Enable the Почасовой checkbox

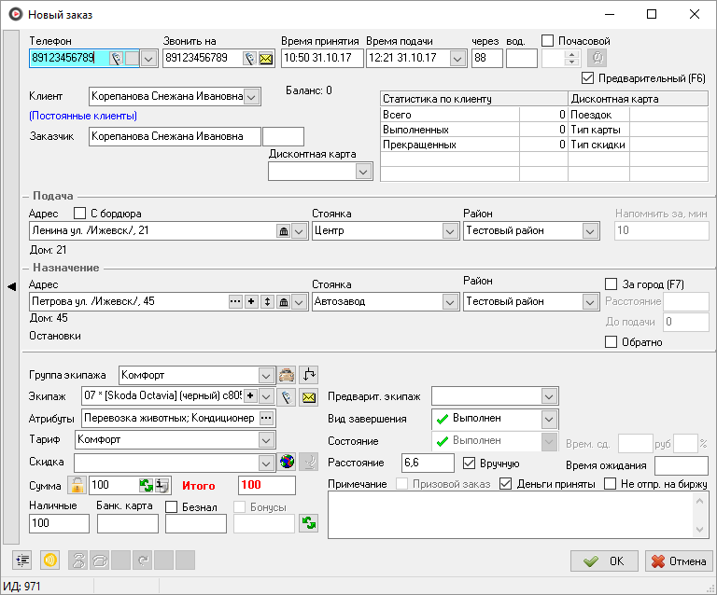(548, 41)
